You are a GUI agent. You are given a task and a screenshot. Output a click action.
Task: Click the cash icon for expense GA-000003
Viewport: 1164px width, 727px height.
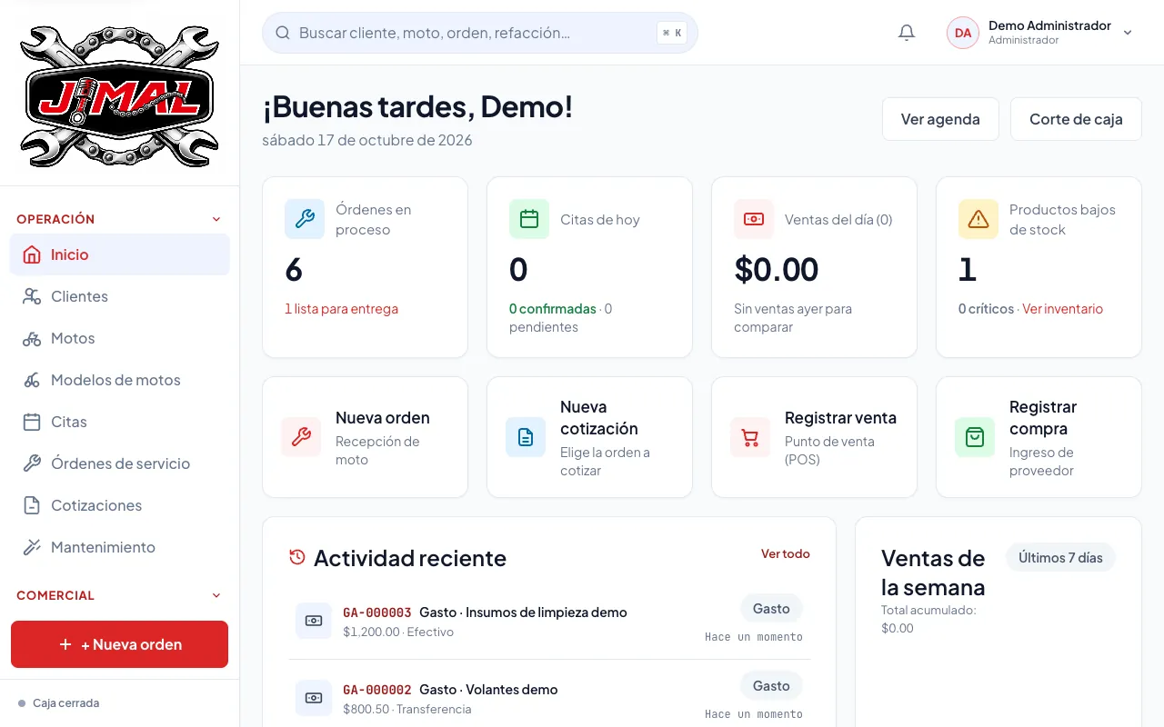point(314,621)
